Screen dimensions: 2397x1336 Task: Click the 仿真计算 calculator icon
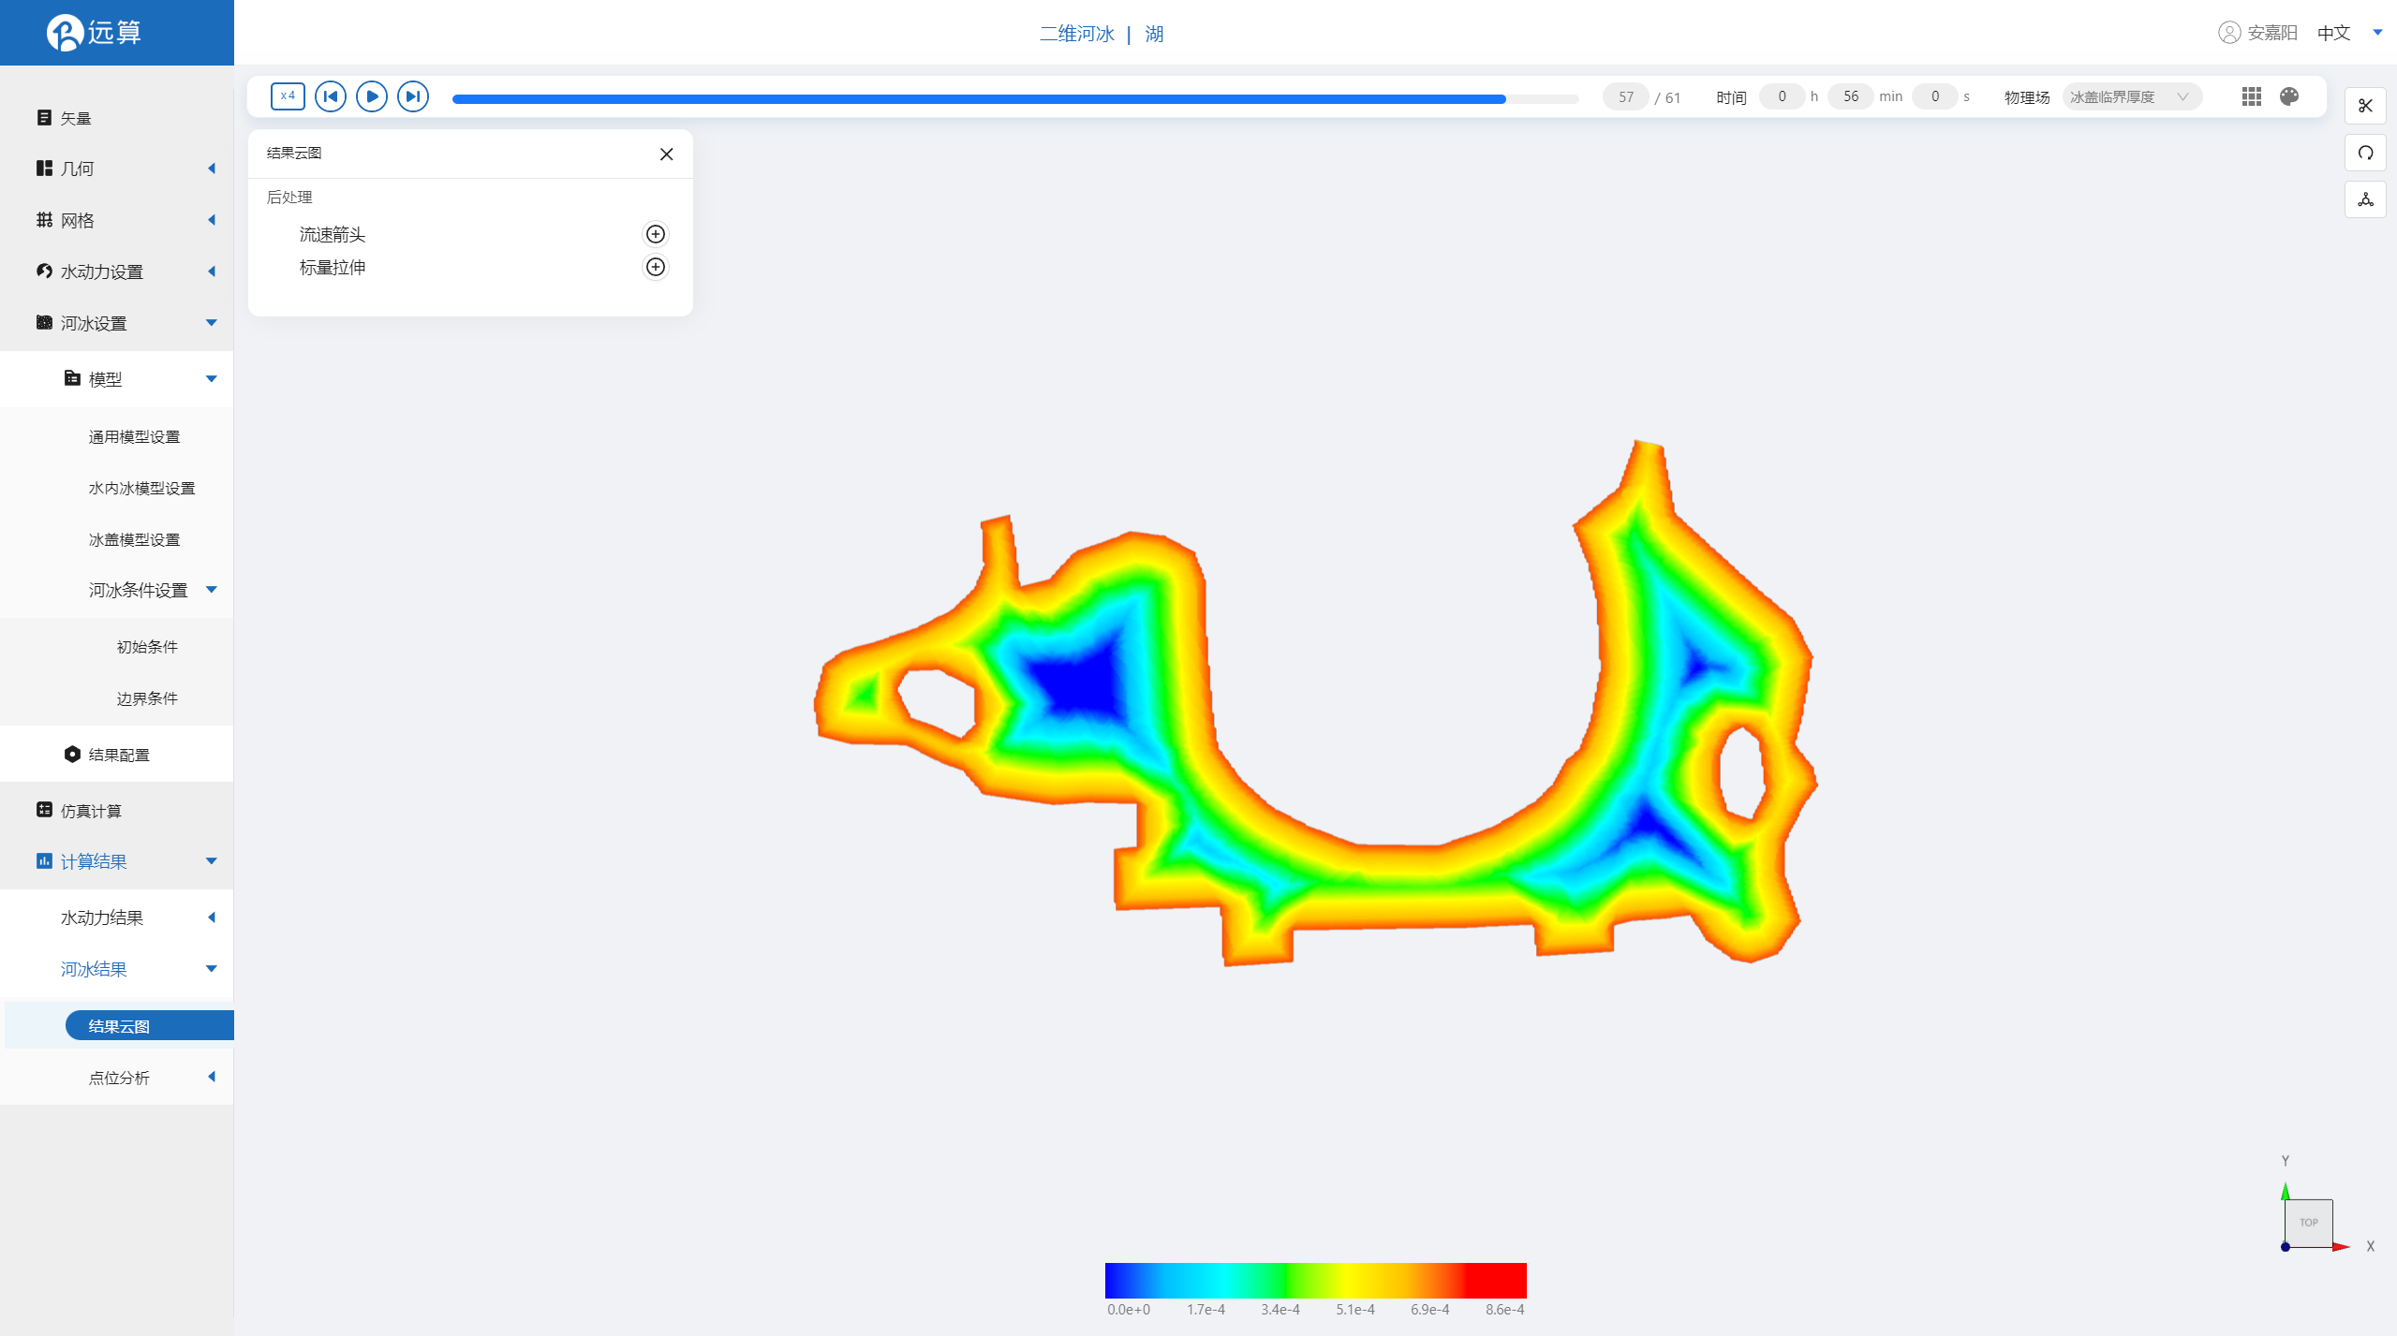(x=44, y=810)
